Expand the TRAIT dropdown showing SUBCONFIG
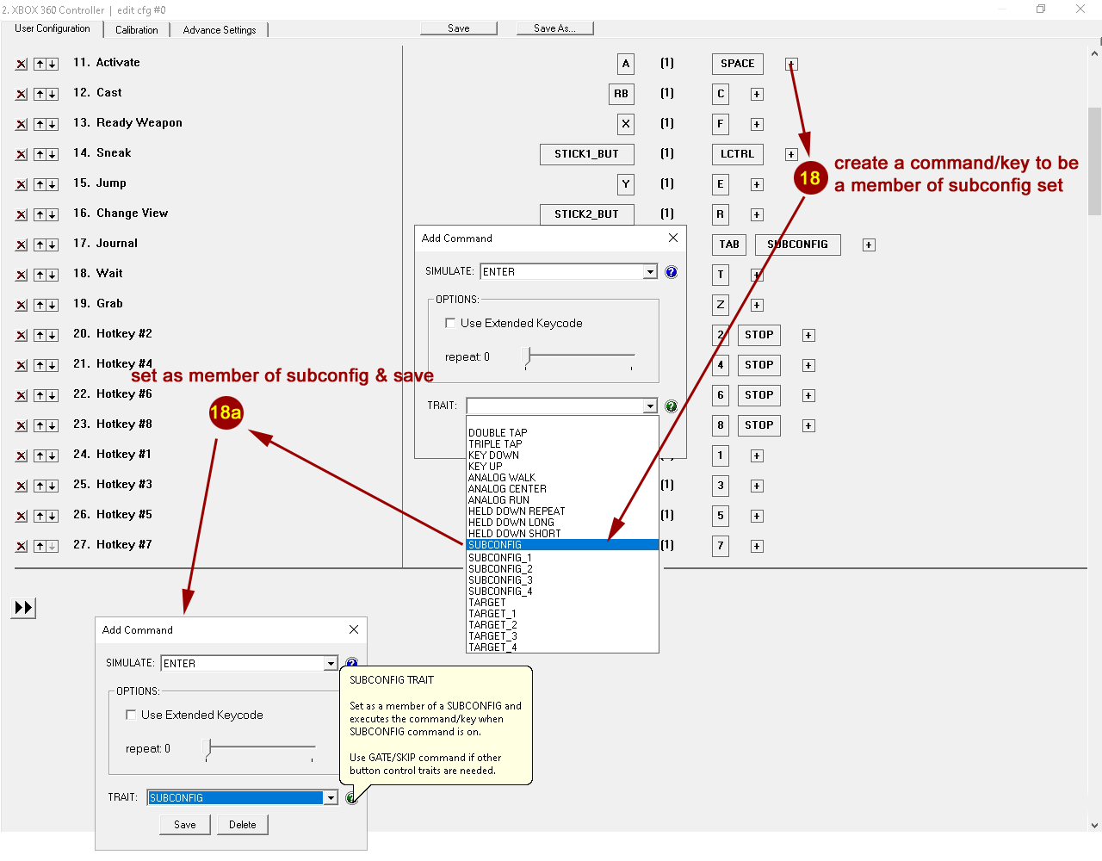This screenshot has width=1102, height=861. point(331,798)
